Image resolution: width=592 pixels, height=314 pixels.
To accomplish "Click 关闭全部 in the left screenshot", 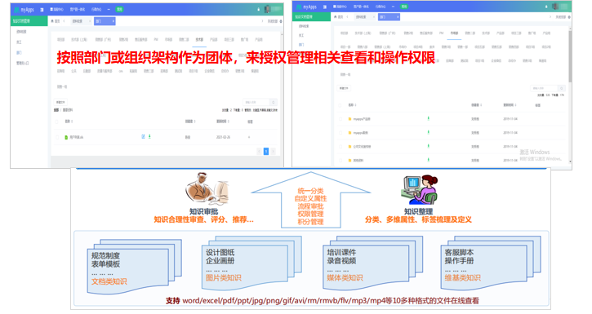I will point(272,21).
